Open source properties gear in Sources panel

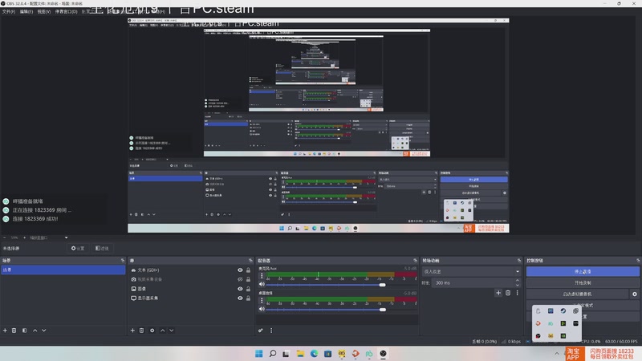pyautogui.click(x=152, y=331)
